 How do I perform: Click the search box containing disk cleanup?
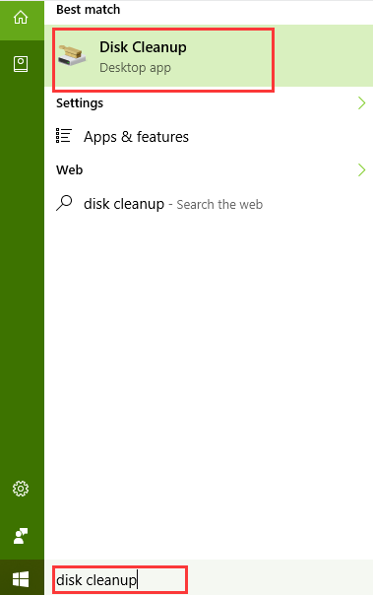click(120, 580)
